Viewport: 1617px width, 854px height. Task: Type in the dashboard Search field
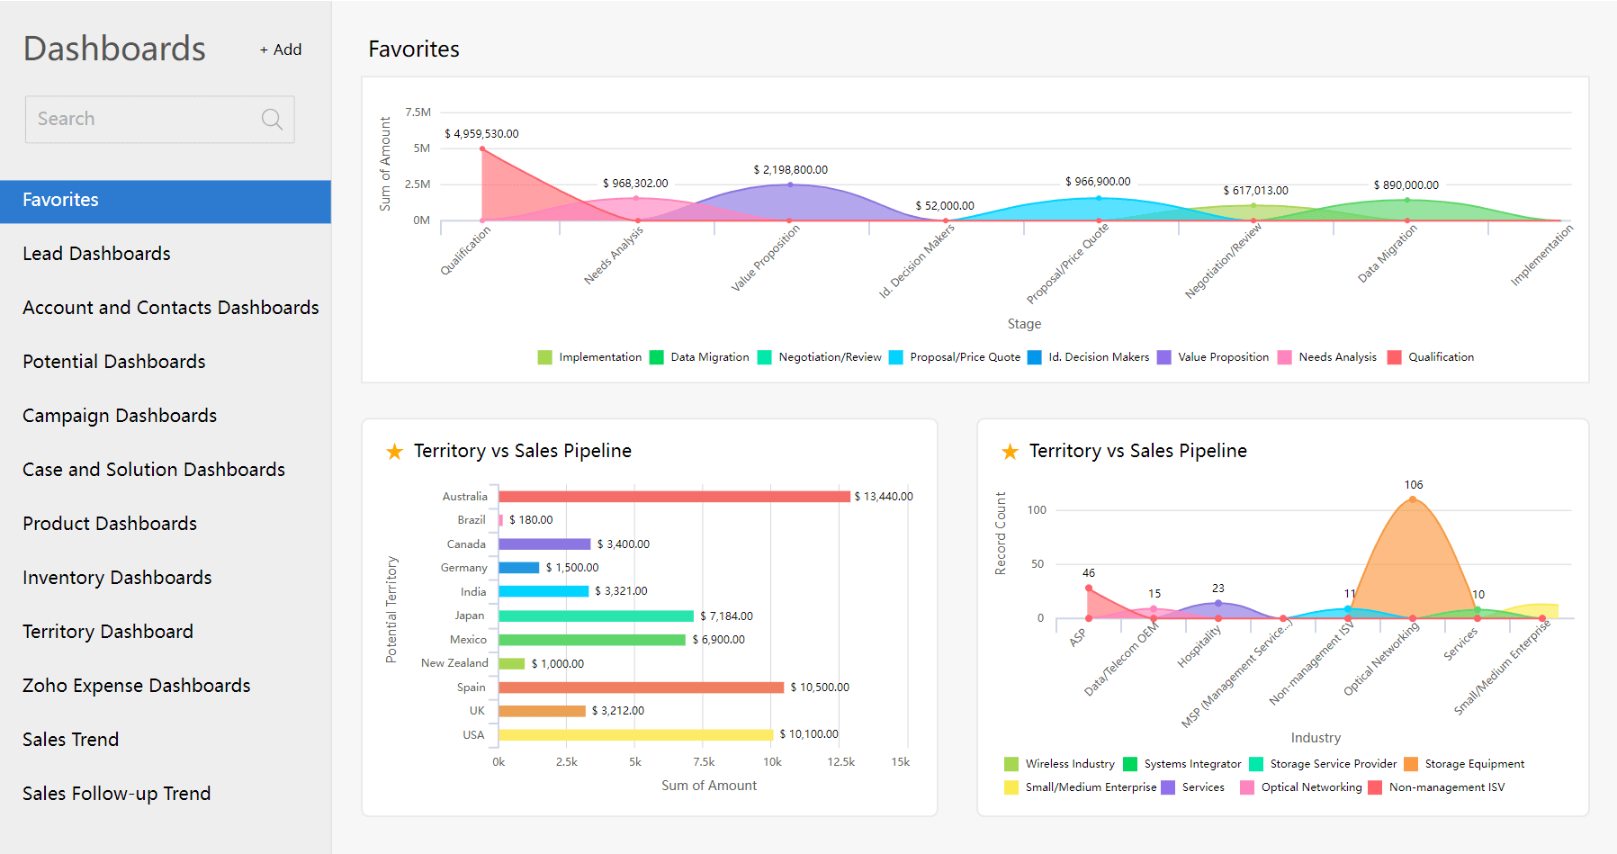(x=144, y=119)
